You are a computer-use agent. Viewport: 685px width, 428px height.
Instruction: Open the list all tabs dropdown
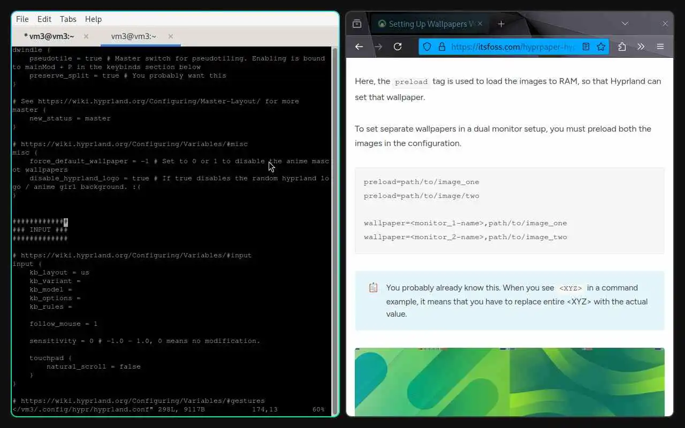(625, 24)
